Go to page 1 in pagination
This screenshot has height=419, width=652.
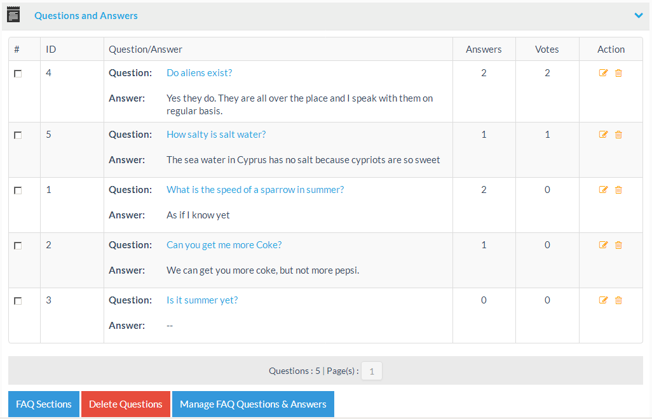(371, 371)
